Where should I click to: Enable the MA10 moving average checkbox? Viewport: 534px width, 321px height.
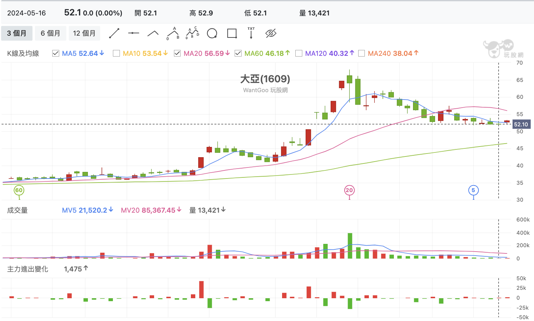[x=117, y=54]
